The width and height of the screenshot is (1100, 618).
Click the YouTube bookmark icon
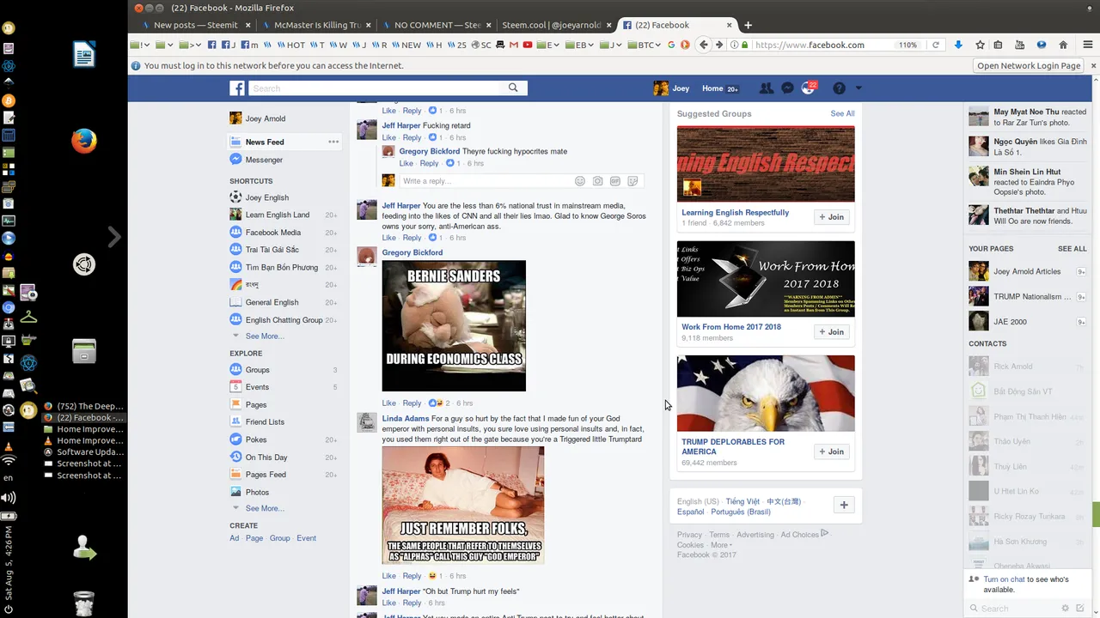(528, 45)
